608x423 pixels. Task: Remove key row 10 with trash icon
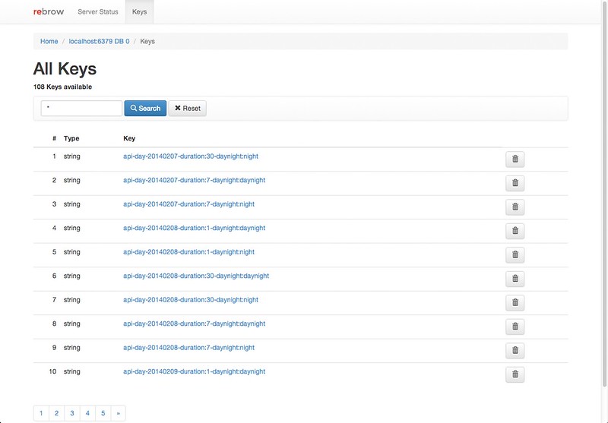pos(515,374)
